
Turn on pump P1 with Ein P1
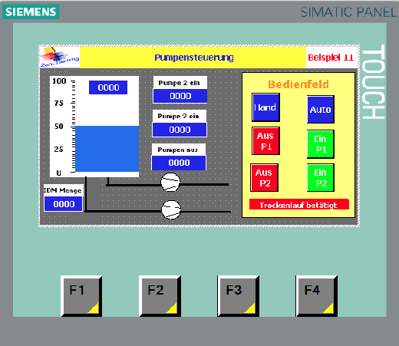coord(321,144)
